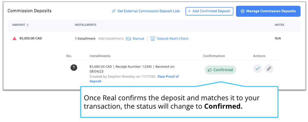Click the thumbs-up icon in Confirmed badge
The width and height of the screenshot is (308, 122).
coord(210,70)
